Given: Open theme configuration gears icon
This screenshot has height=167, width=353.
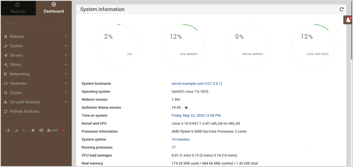Looking at the screenshot, I should point(41,130).
